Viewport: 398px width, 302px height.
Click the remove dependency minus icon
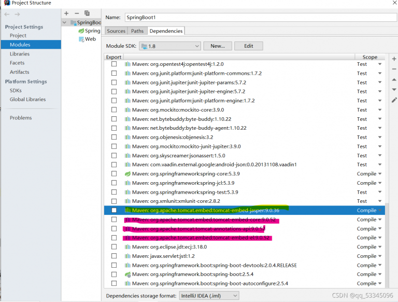click(394, 69)
